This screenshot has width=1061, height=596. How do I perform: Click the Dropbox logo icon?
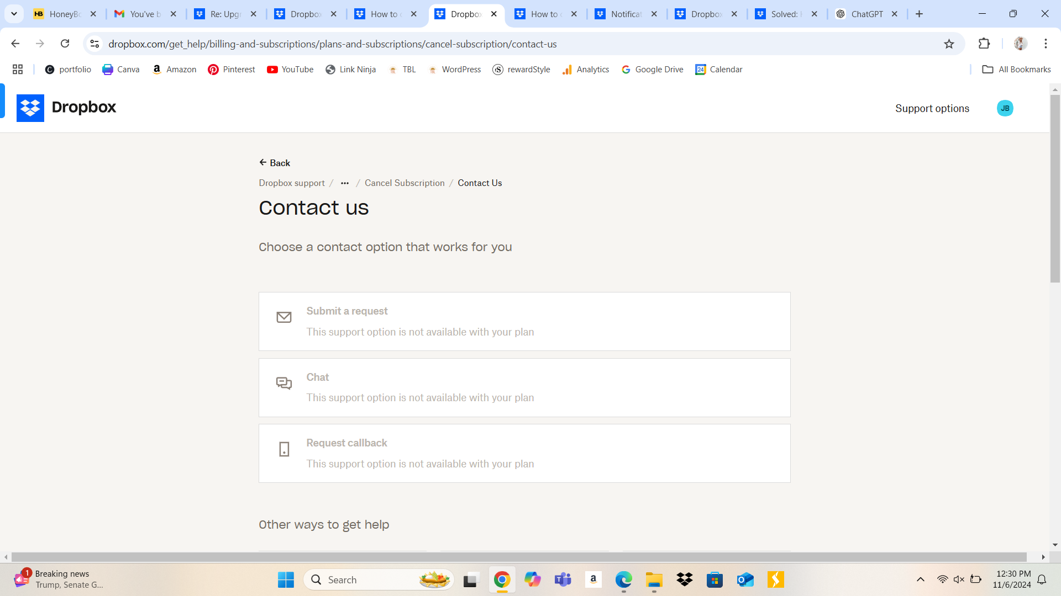point(30,108)
